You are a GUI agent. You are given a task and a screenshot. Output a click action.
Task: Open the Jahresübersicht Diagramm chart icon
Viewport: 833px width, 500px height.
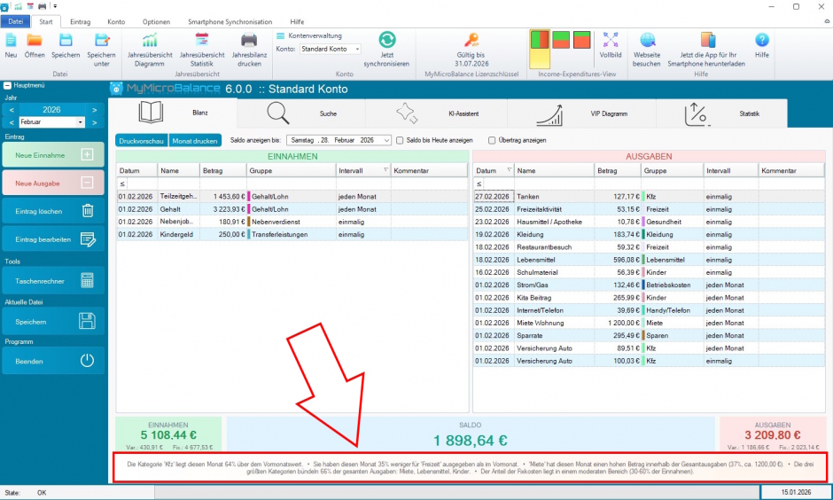(x=149, y=40)
